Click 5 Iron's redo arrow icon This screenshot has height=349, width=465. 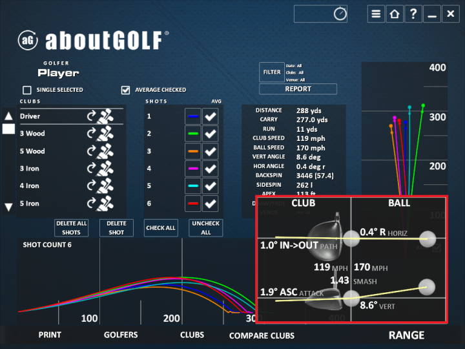[91, 204]
